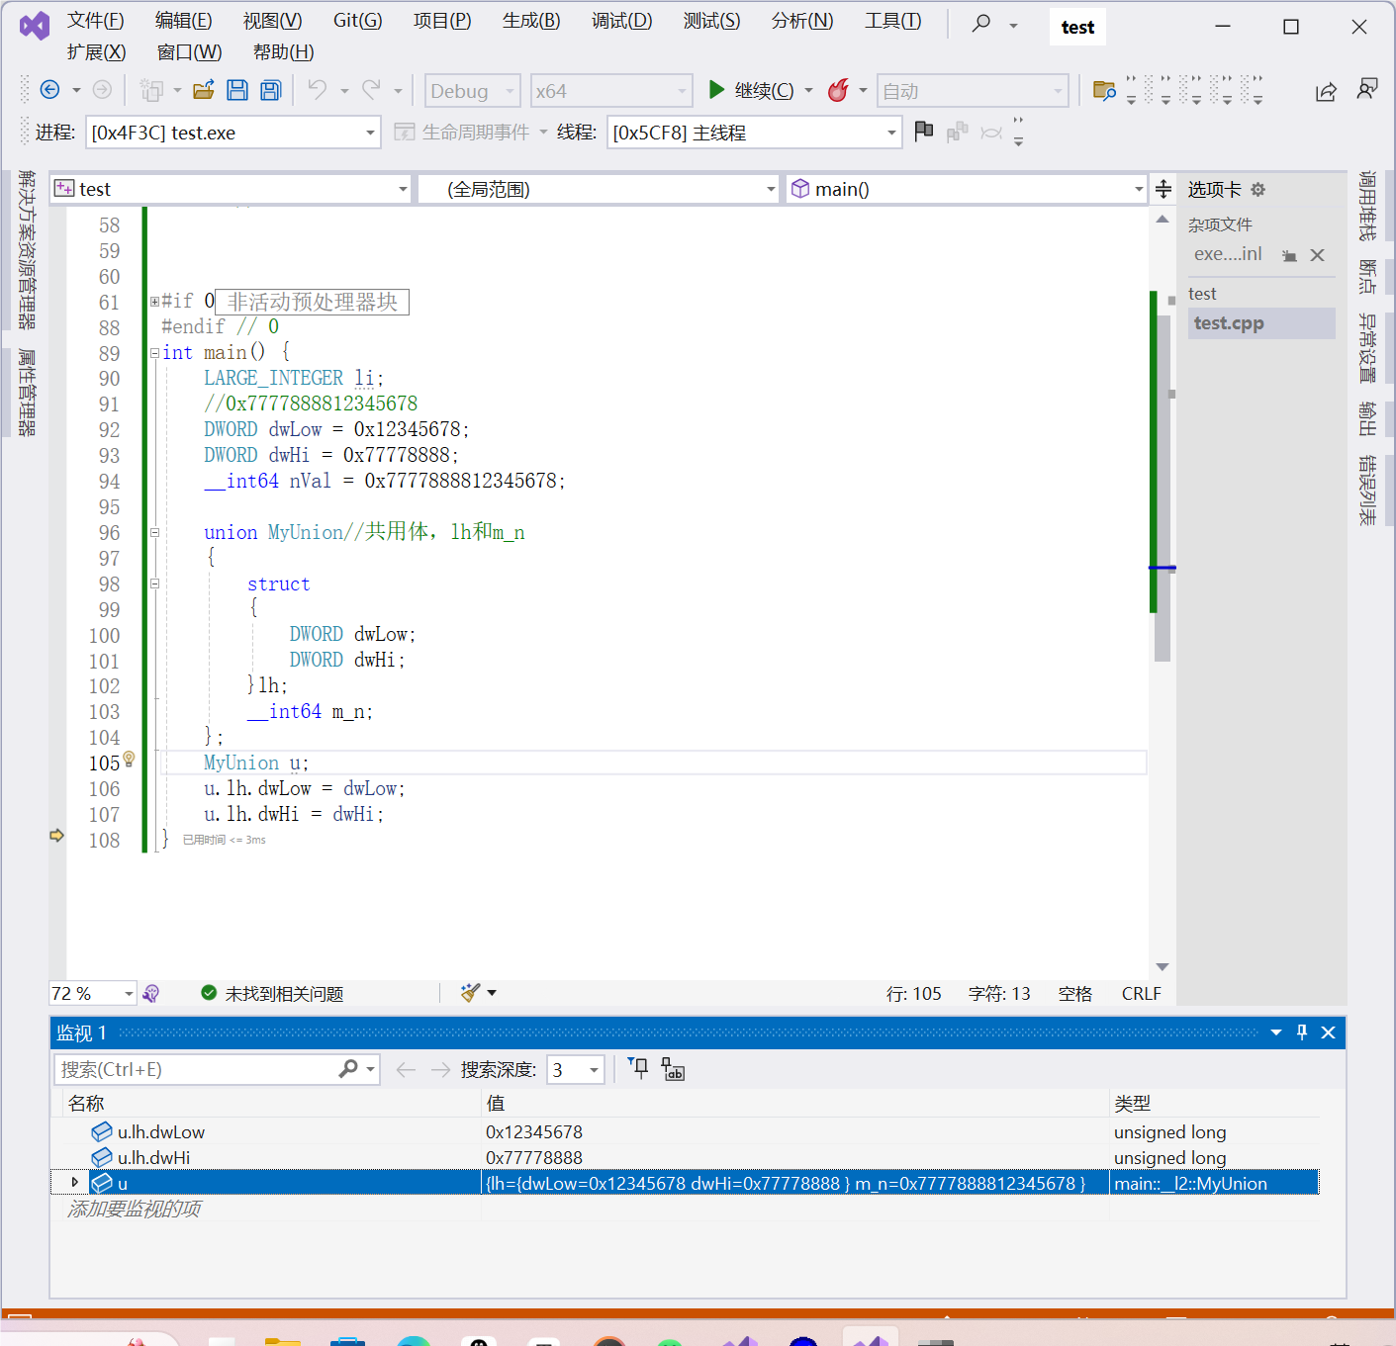Click the IntelliCode health indicator icon
Viewport: 1396px width, 1346px height.
150,993
